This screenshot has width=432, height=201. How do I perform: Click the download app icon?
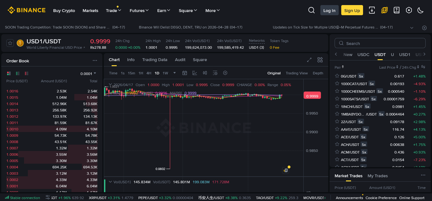click(x=372, y=10)
